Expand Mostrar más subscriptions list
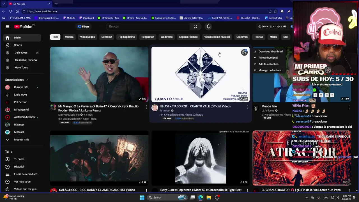 (22, 140)
